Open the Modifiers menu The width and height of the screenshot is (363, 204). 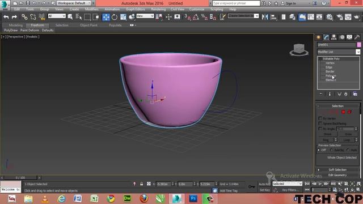click(x=92, y=9)
